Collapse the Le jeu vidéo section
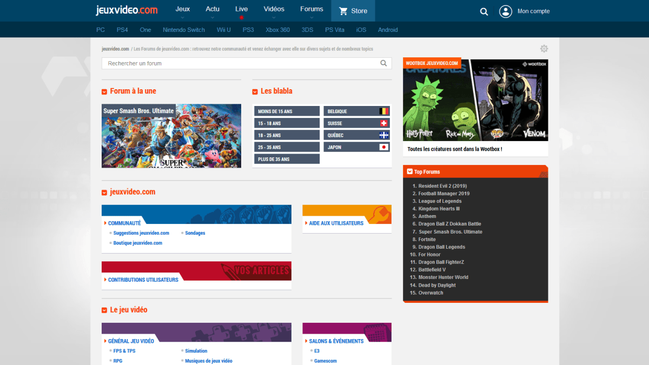This screenshot has height=365, width=649. pyautogui.click(x=104, y=310)
